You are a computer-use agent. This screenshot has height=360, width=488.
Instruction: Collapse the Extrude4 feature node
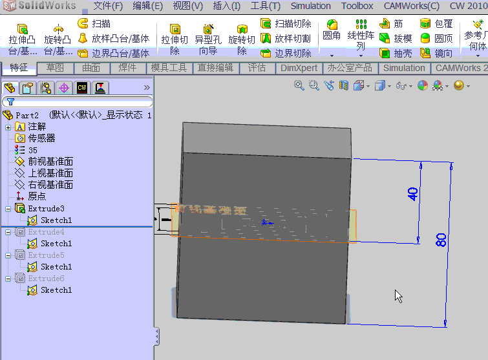(8, 233)
